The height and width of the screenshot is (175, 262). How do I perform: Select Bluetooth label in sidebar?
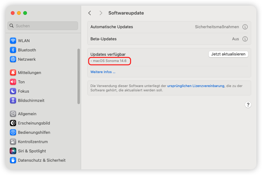pyautogui.click(x=27, y=50)
